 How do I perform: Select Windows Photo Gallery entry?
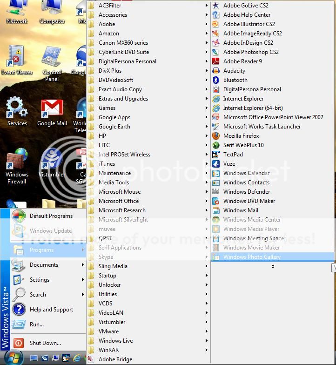273,257
